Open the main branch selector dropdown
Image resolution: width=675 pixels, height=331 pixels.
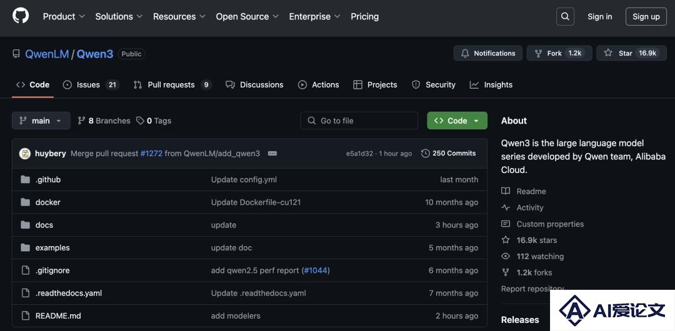pos(41,121)
